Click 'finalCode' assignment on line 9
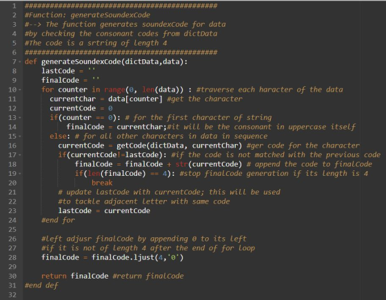This screenshot has height=300, width=386. (70, 80)
